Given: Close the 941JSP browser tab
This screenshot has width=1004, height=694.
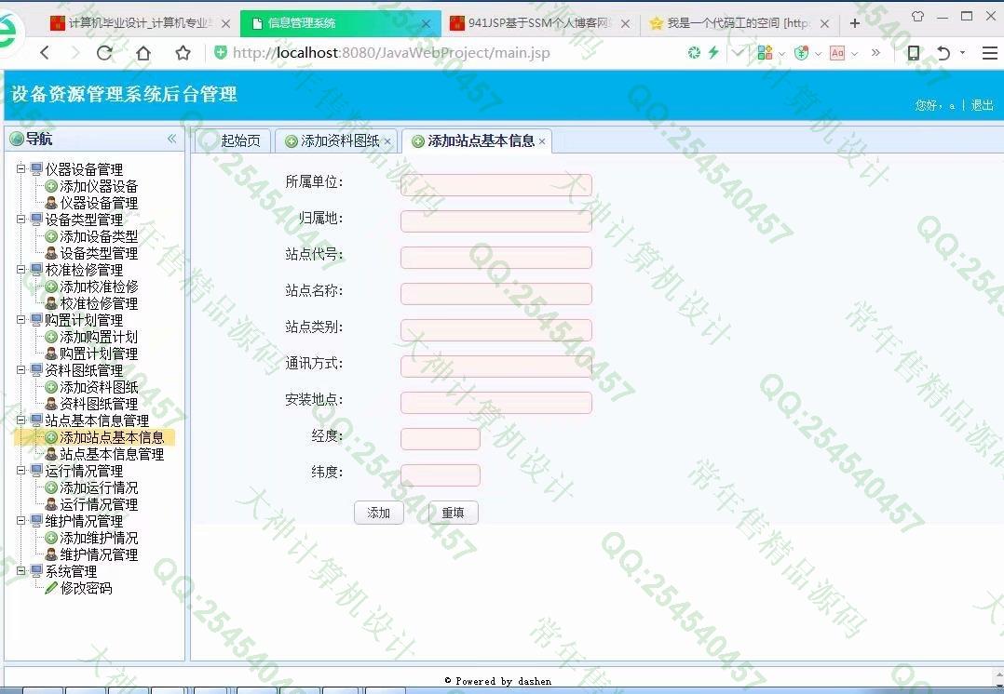Looking at the screenshot, I should (x=626, y=23).
